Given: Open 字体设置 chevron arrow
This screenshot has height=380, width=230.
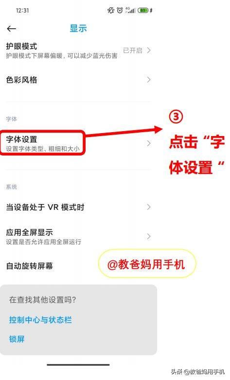Looking at the screenshot, I should [149, 143].
